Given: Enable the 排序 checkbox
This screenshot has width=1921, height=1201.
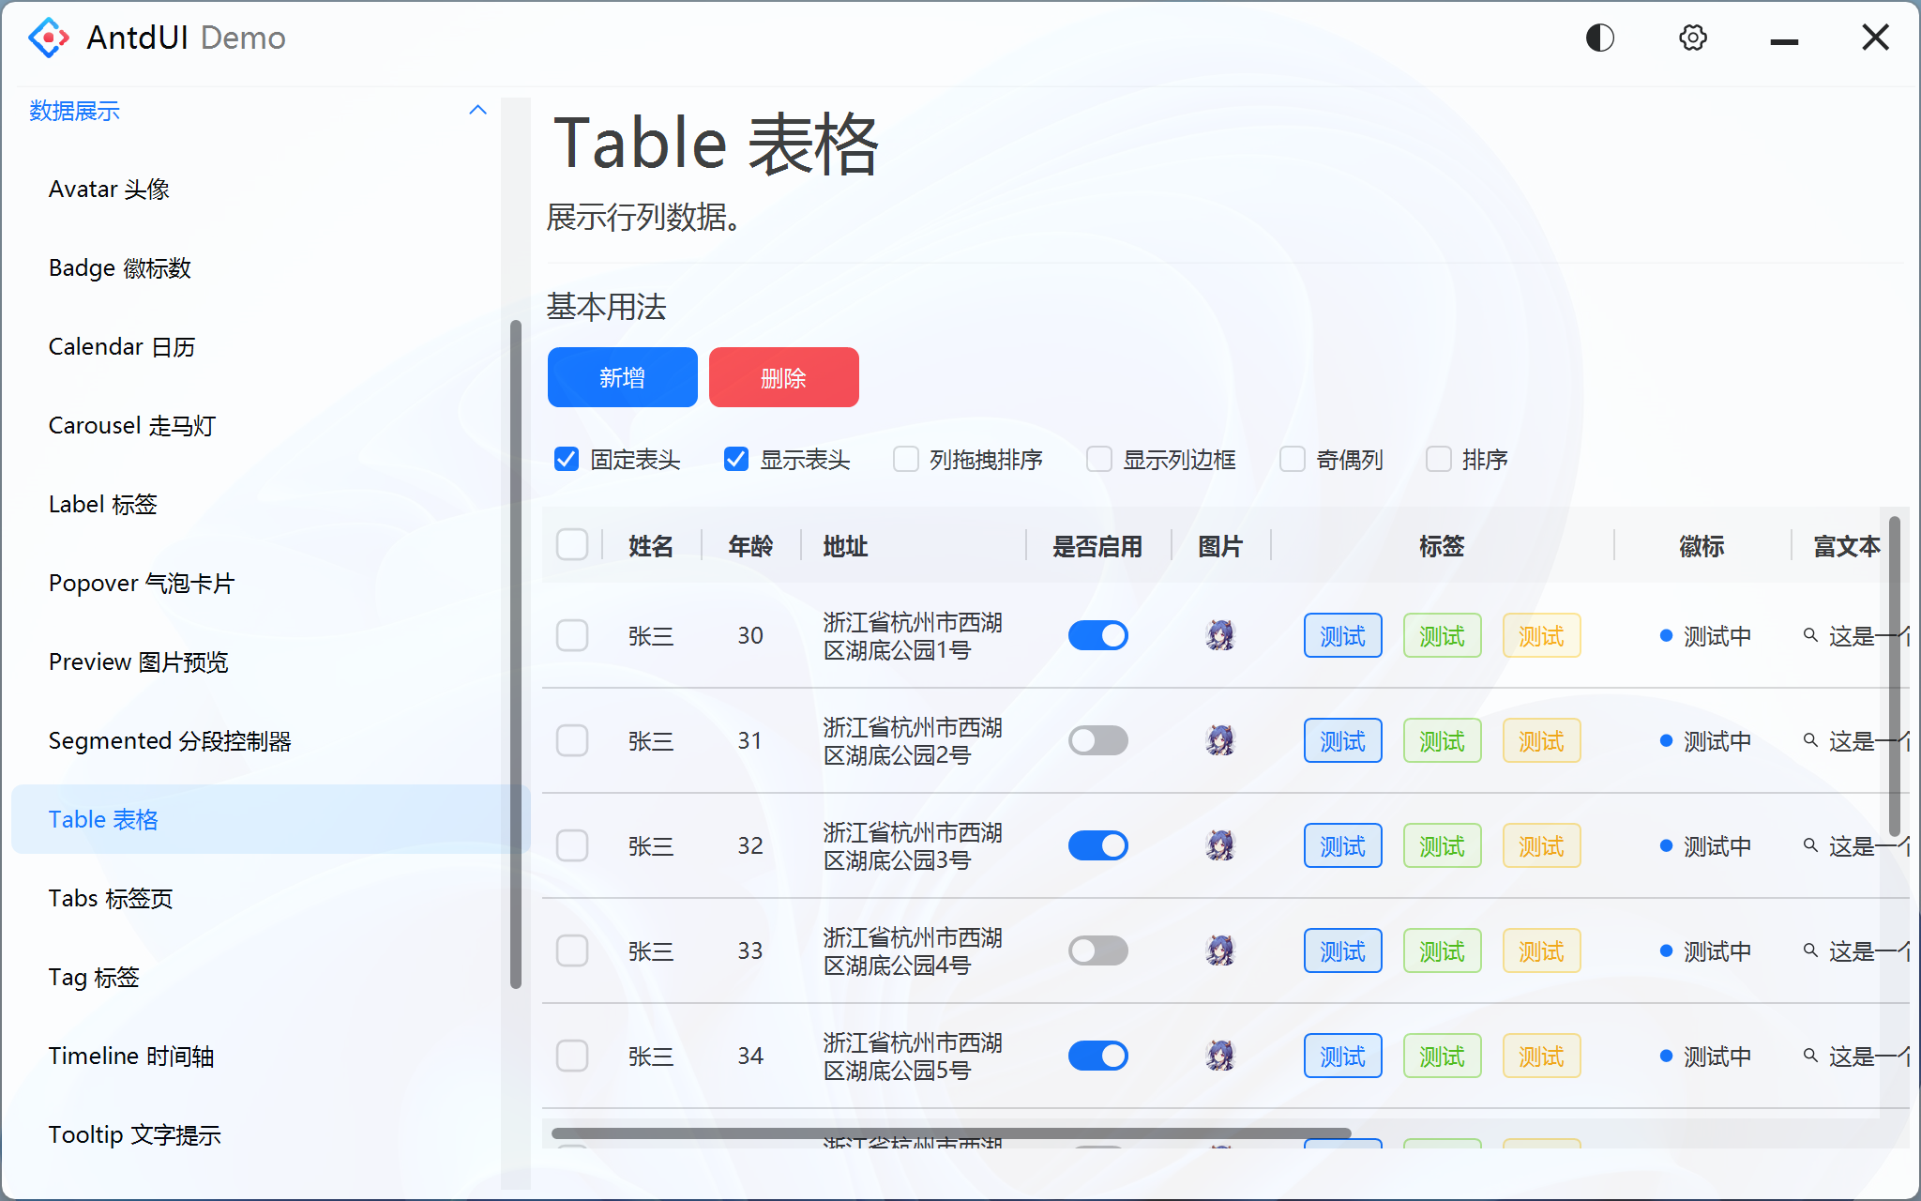Looking at the screenshot, I should (1439, 459).
